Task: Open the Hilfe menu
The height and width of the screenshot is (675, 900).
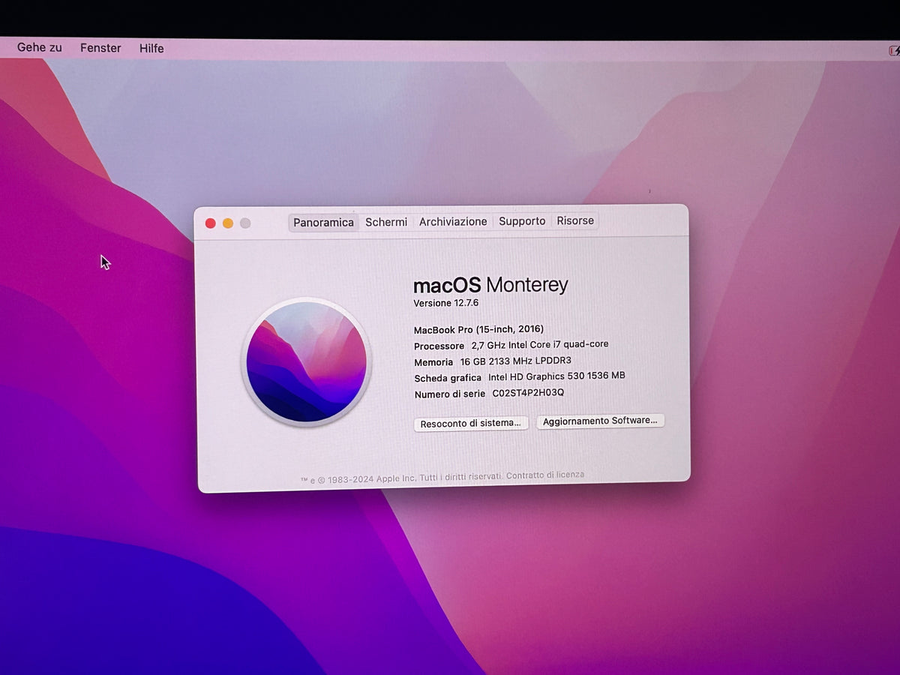Action: (x=151, y=48)
